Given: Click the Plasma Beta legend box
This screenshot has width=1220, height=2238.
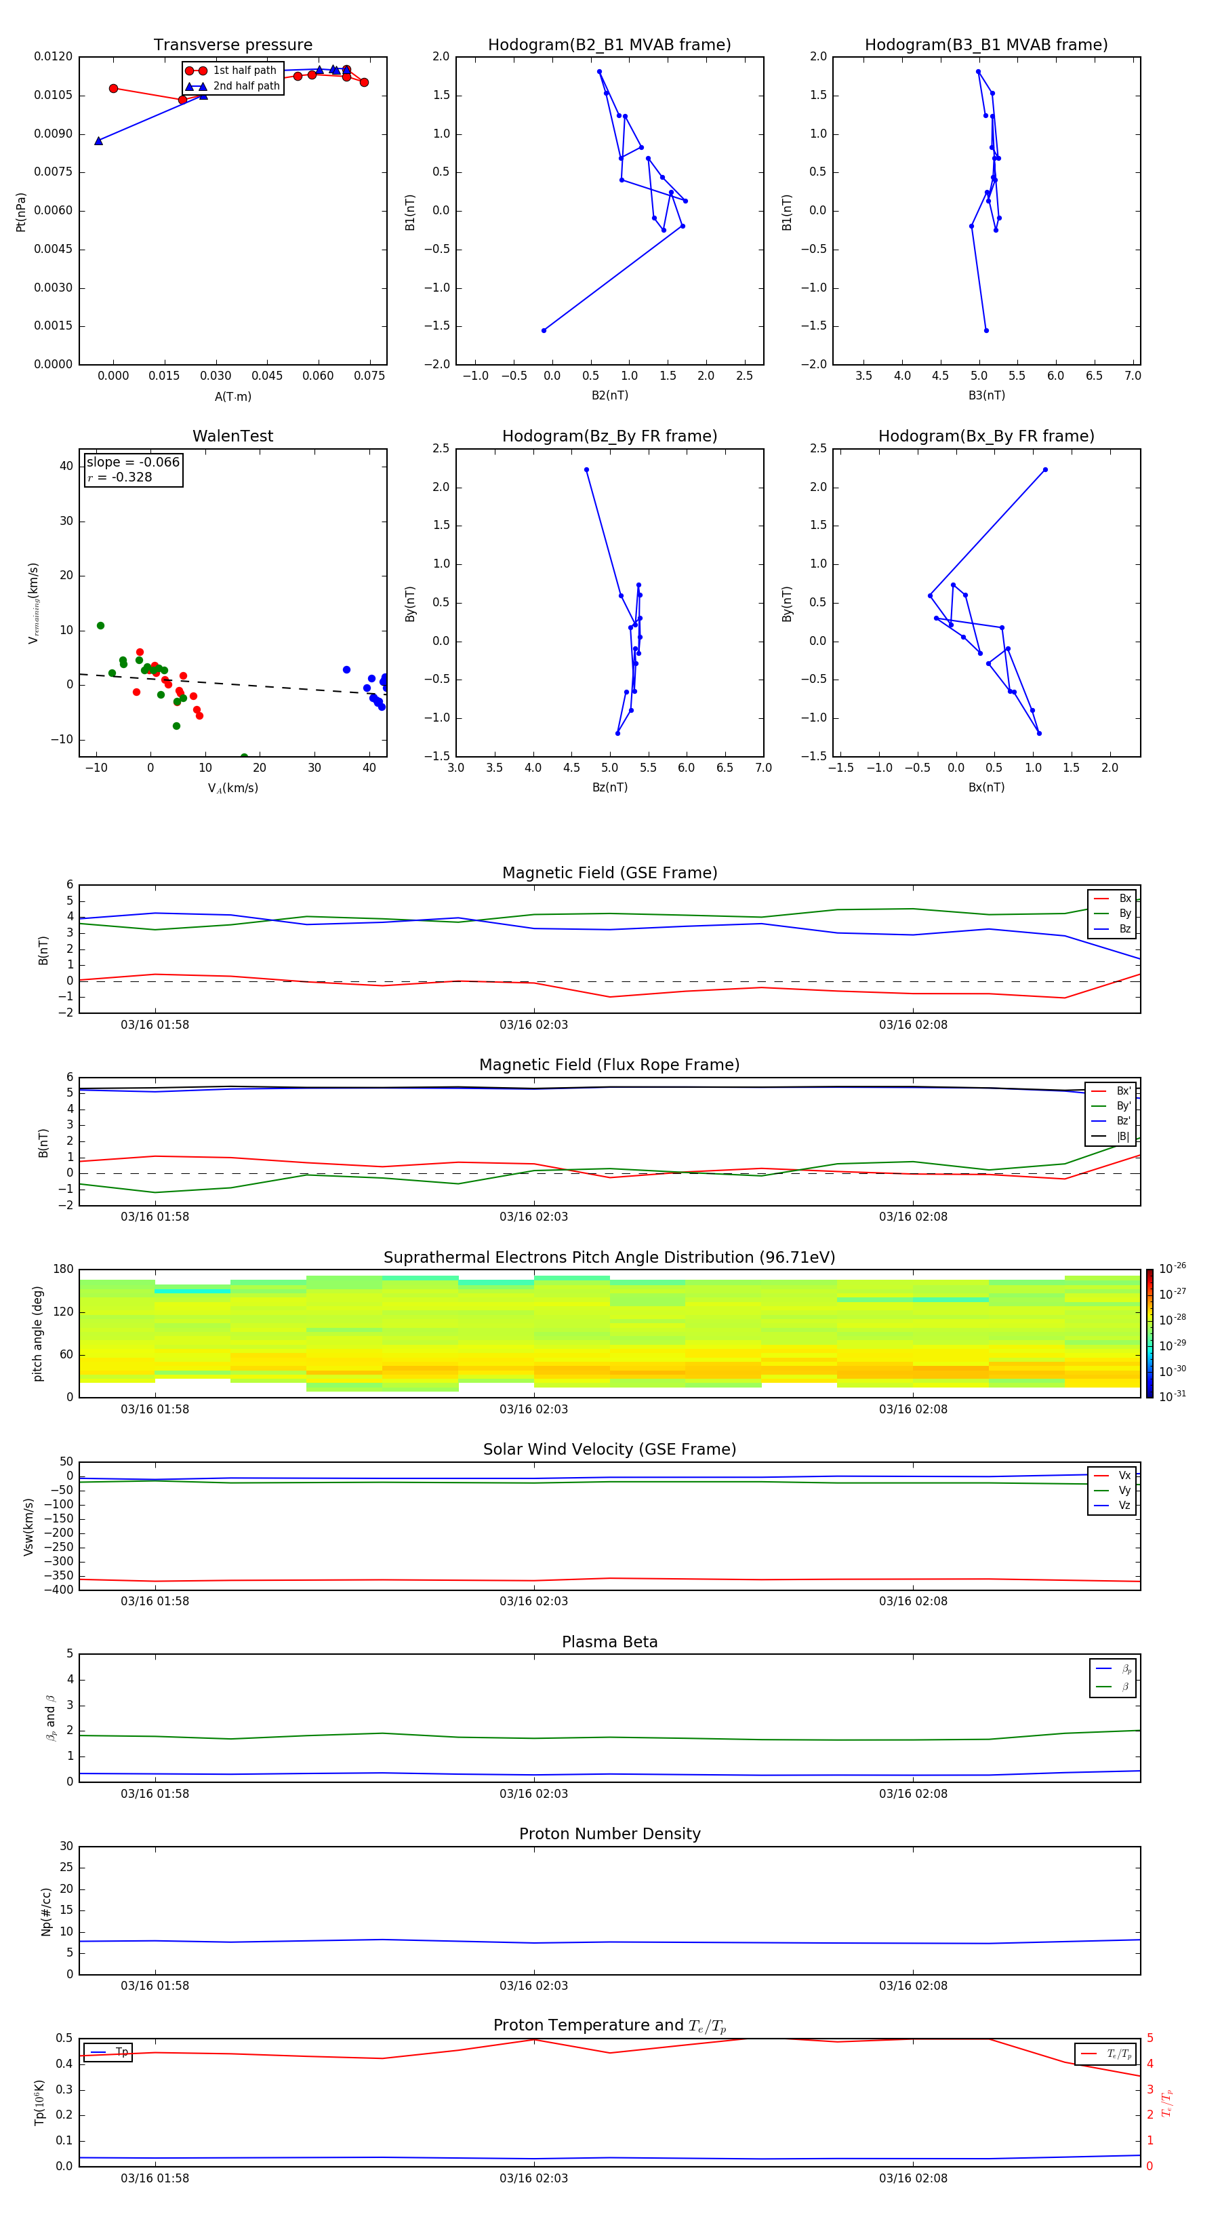Looking at the screenshot, I should click(1112, 1678).
